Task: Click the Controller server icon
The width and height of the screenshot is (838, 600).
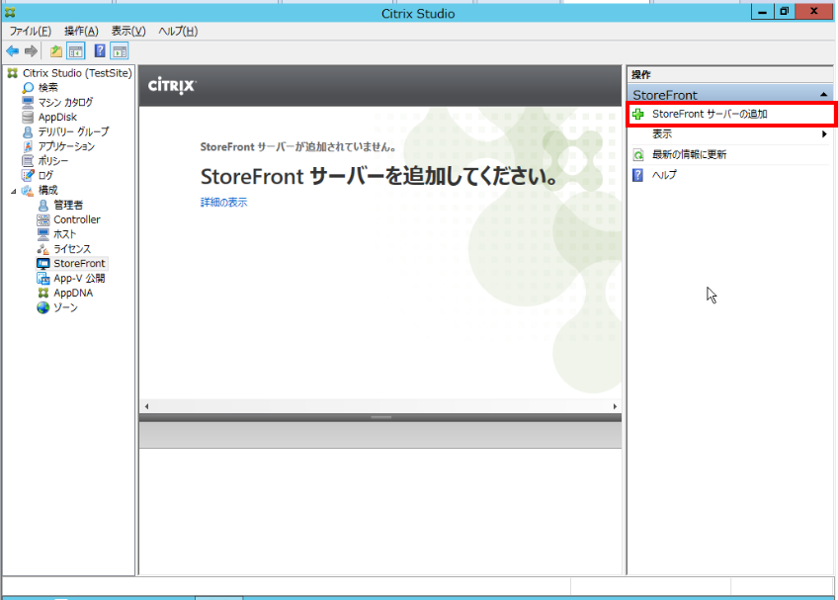Action: pyautogui.click(x=43, y=219)
